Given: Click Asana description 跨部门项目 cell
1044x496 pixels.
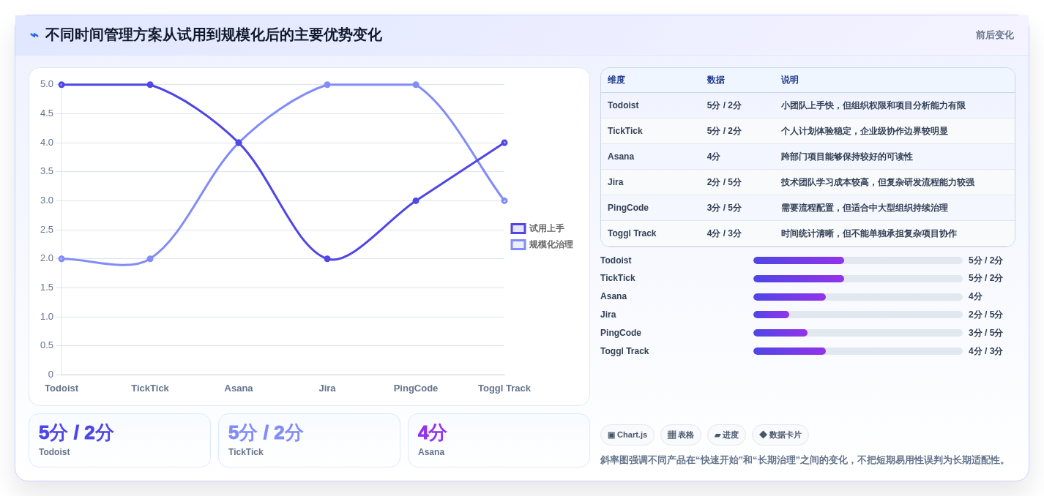Looking at the screenshot, I should click(x=847, y=157).
